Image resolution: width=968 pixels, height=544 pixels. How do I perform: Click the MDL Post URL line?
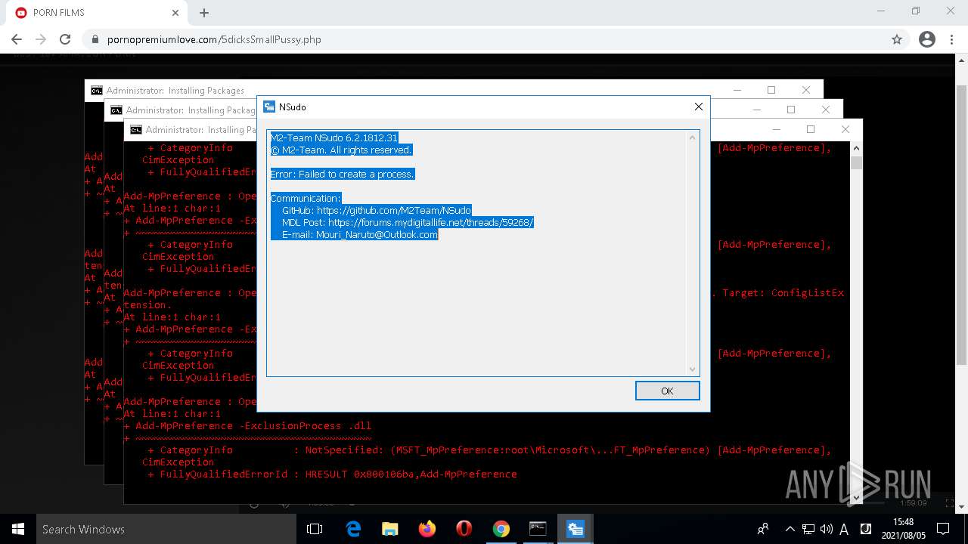(x=408, y=222)
